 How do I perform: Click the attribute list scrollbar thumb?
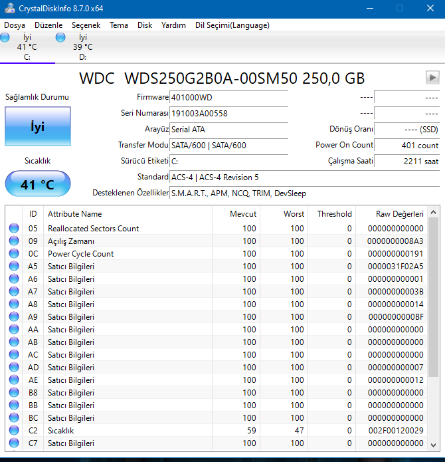(x=433, y=297)
